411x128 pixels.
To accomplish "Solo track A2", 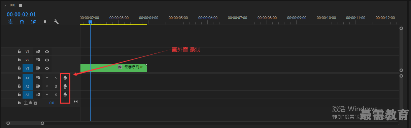I will point(56,86).
